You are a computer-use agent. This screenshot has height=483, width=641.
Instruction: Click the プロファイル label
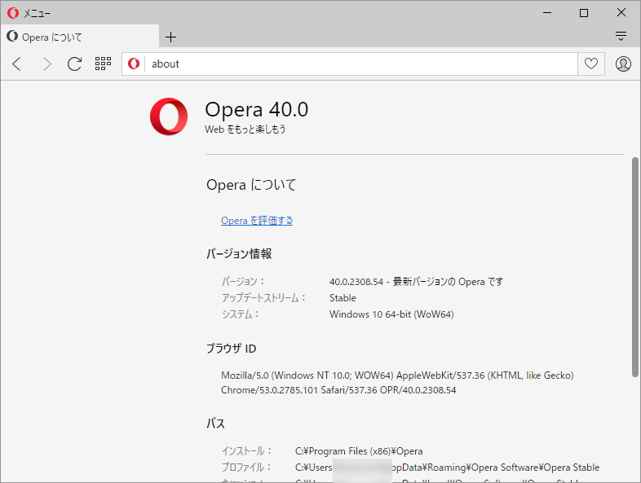[246, 467]
